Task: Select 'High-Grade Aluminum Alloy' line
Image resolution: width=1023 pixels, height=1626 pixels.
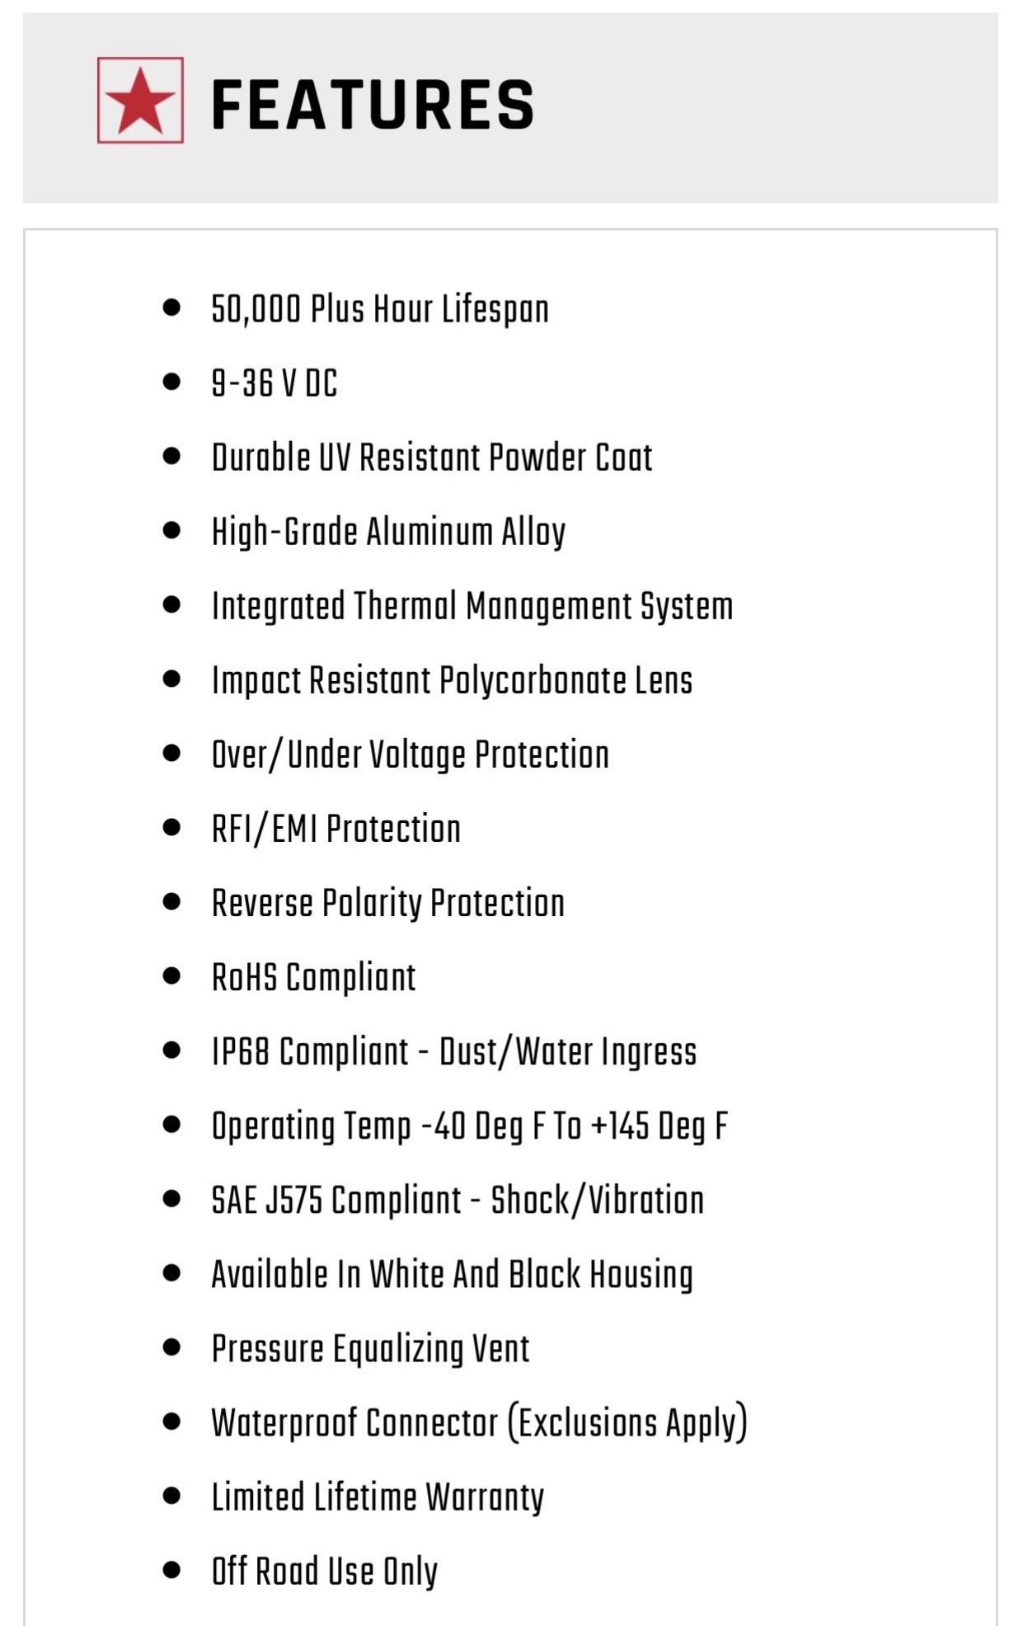Action: click(388, 533)
